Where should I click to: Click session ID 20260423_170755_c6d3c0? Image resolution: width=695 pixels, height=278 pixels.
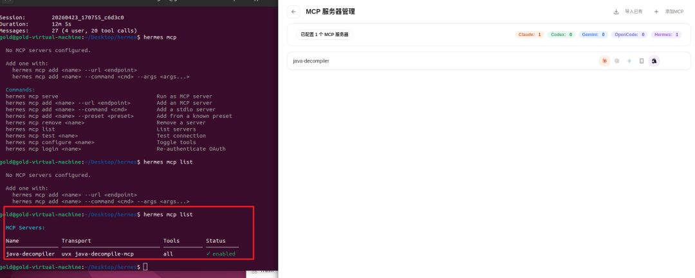[88, 18]
